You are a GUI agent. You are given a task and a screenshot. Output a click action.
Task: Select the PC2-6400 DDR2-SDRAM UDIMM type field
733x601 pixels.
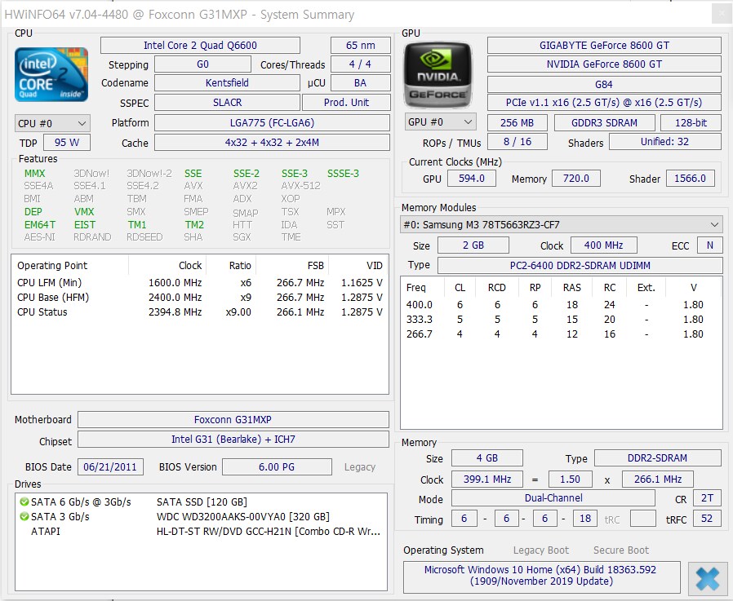pos(580,265)
